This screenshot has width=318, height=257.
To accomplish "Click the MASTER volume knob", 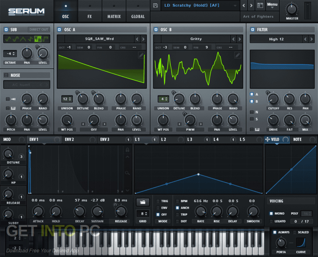I will pos(292,9).
